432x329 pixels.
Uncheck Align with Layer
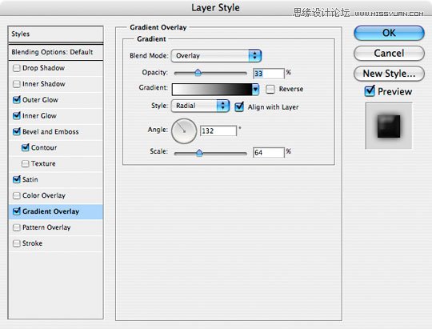[239, 106]
